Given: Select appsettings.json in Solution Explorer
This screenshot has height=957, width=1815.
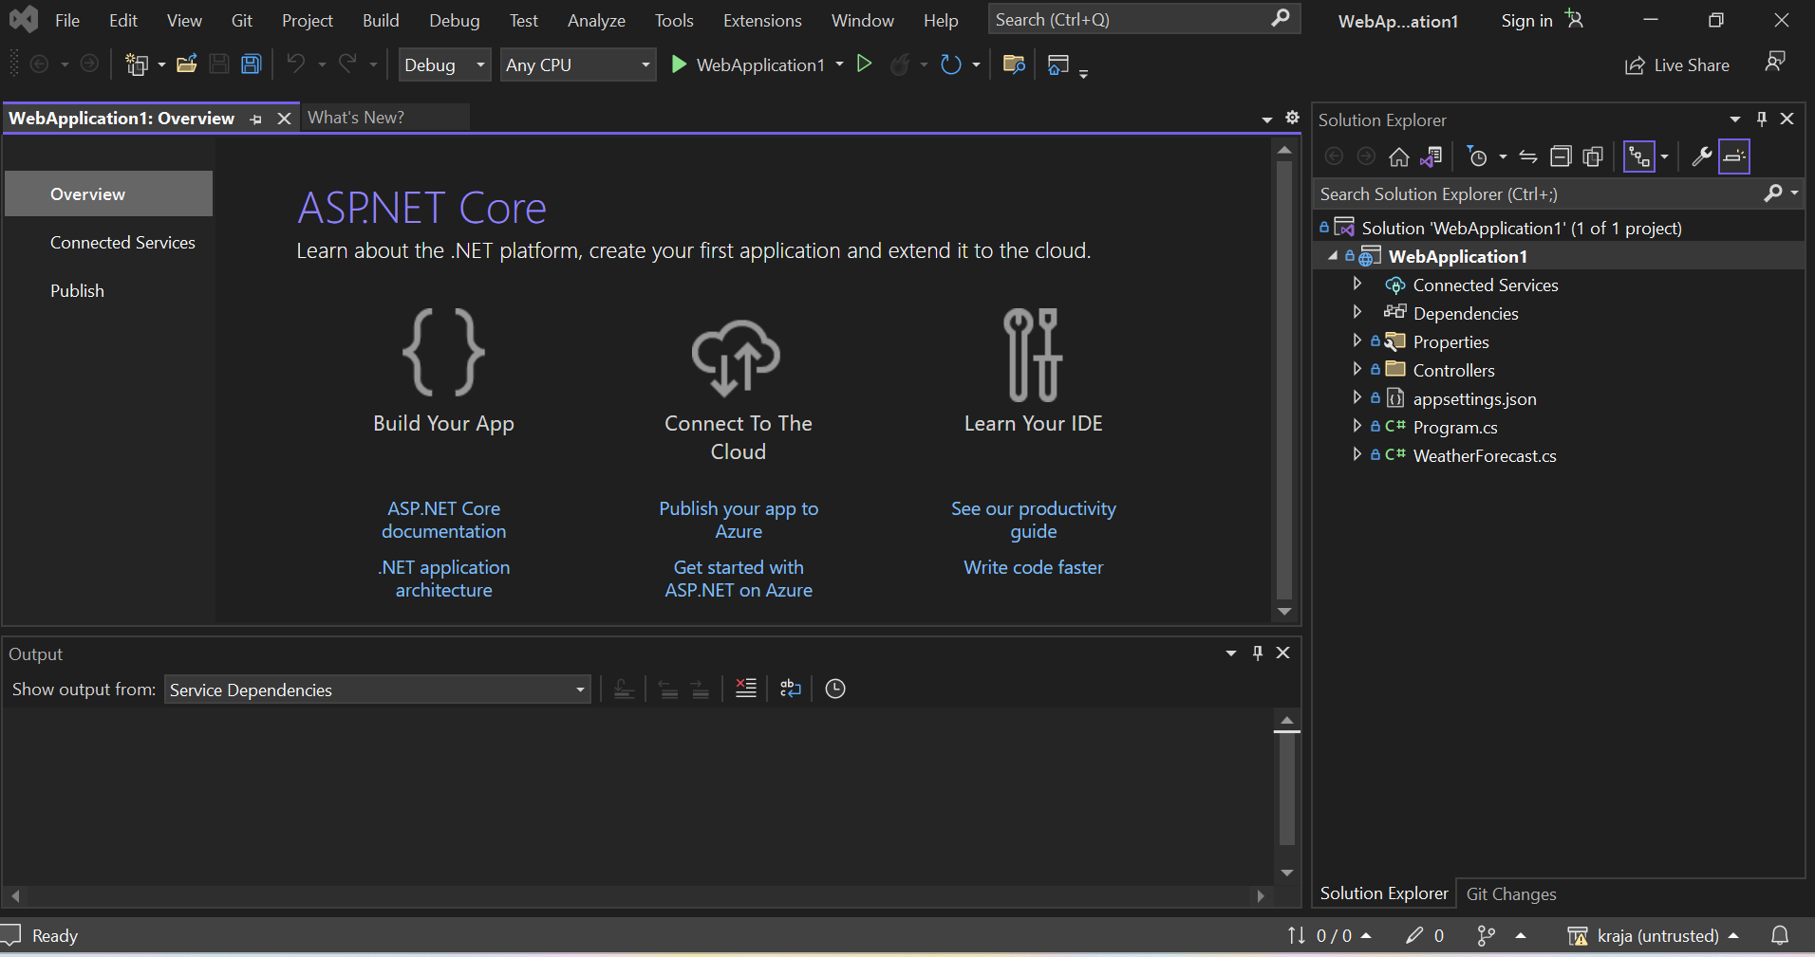Looking at the screenshot, I should 1474,398.
